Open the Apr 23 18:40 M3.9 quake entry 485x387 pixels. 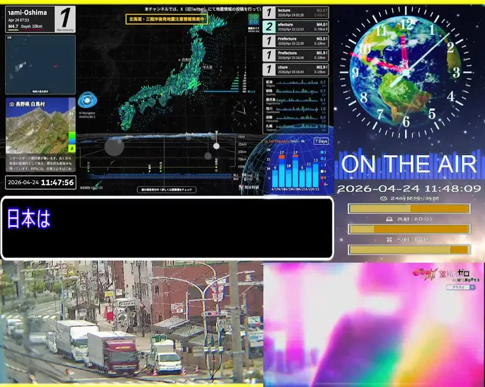tap(295, 70)
